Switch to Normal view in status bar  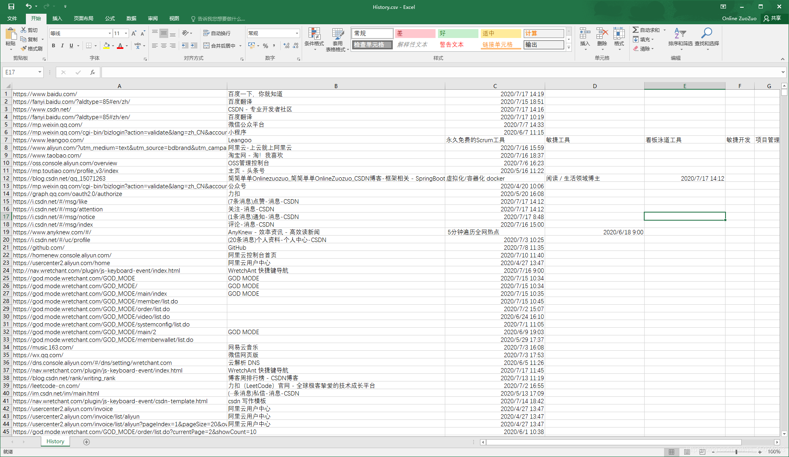tap(671, 452)
